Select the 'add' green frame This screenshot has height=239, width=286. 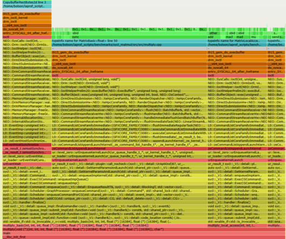point(212,37)
